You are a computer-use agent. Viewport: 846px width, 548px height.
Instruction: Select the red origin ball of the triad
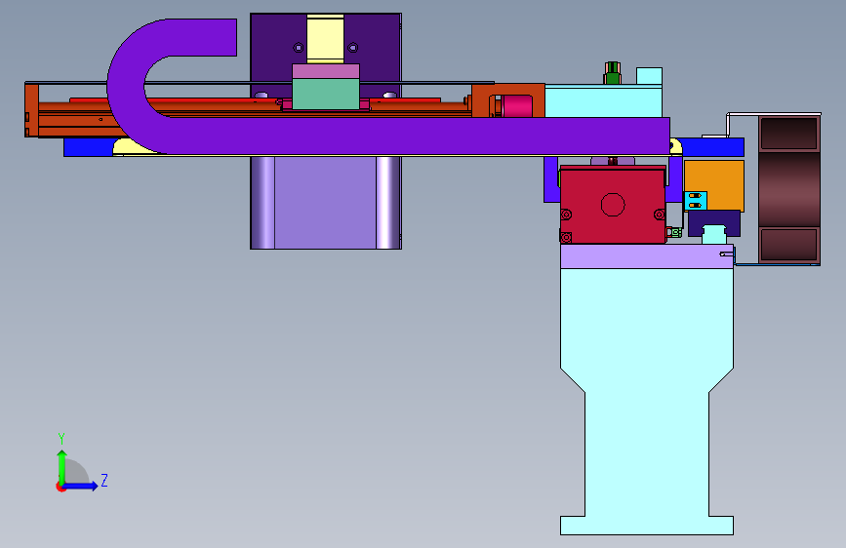pyautogui.click(x=60, y=487)
